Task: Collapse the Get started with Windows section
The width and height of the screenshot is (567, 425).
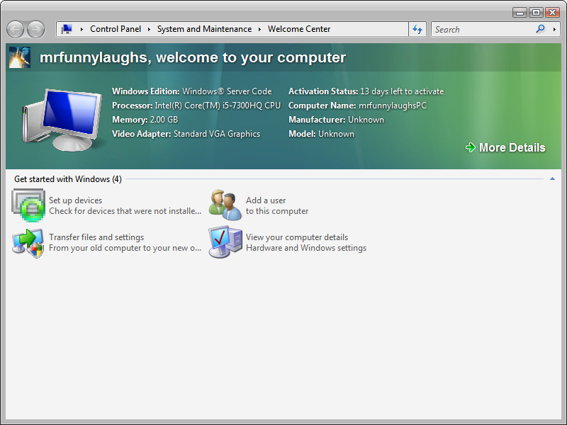Action: pos(552,179)
